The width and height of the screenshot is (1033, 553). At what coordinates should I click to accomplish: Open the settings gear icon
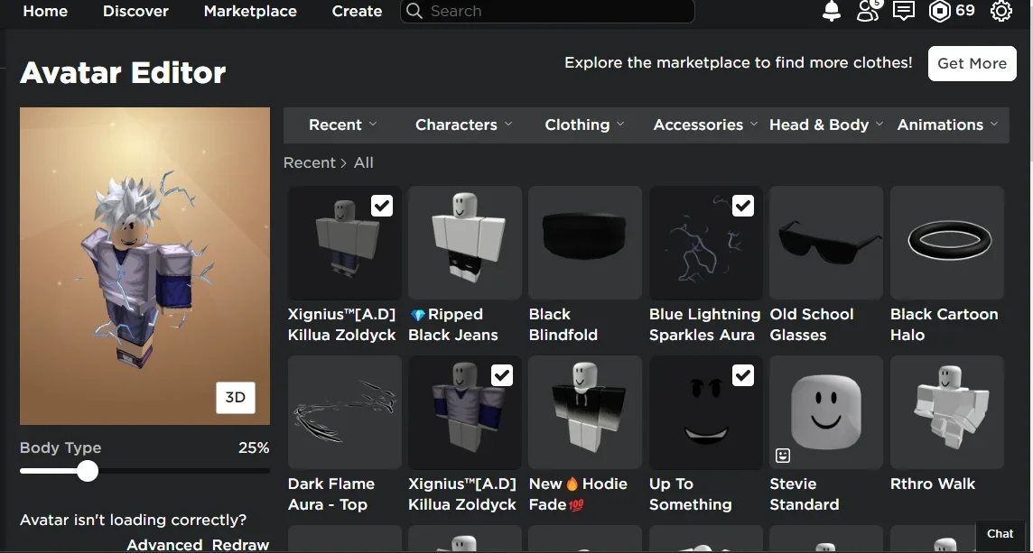[x=1000, y=11]
